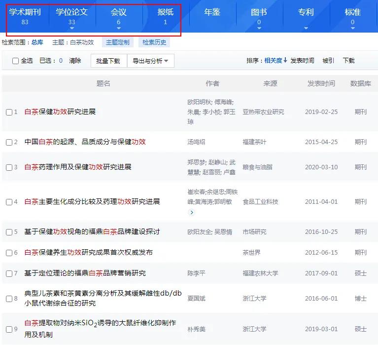The height and width of the screenshot is (345, 378).
Task: Open article 白茶主要生化成分比较及药理功效研究进展
Action: coord(92,201)
